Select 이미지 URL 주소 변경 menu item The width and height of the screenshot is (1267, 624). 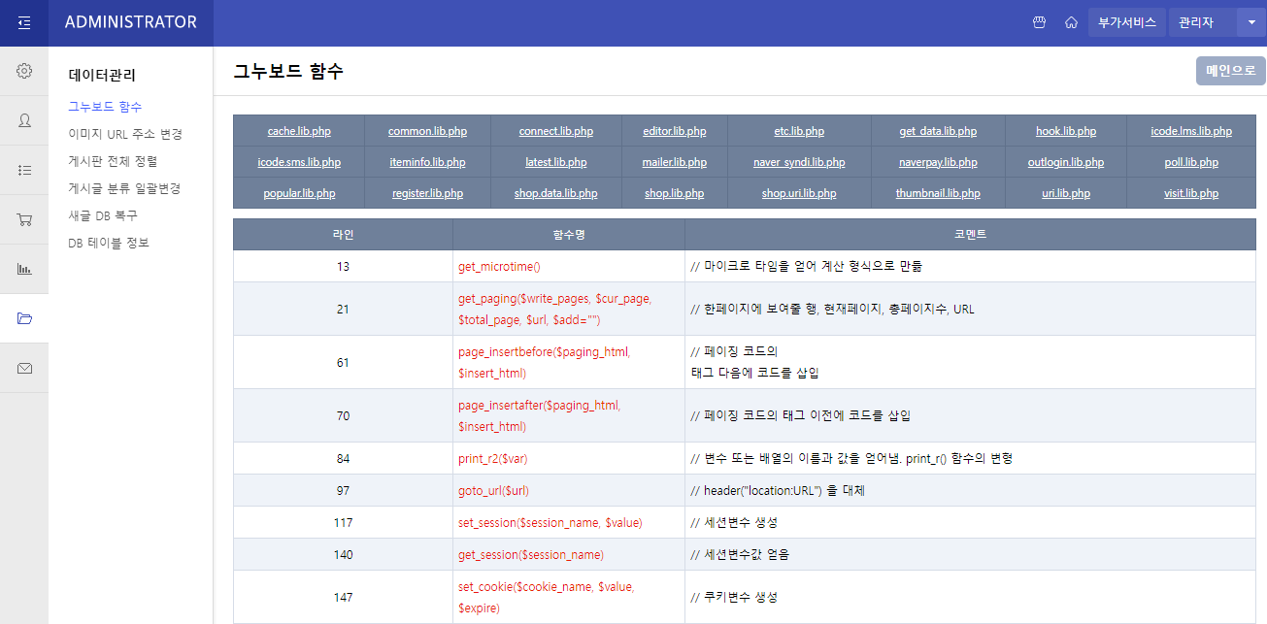125,134
